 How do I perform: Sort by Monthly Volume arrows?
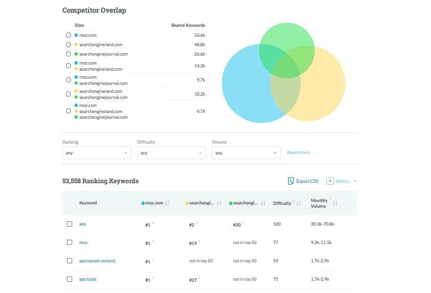pyautogui.click(x=335, y=203)
